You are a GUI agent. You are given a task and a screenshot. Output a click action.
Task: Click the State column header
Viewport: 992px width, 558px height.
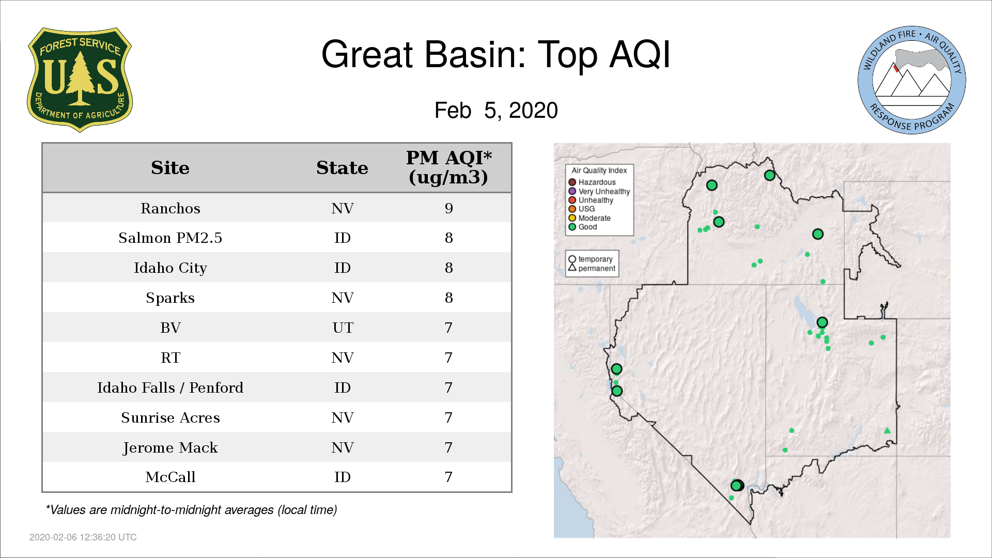click(x=342, y=168)
